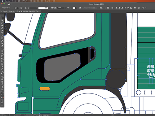Choose the Column Graph tool

point(2,79)
